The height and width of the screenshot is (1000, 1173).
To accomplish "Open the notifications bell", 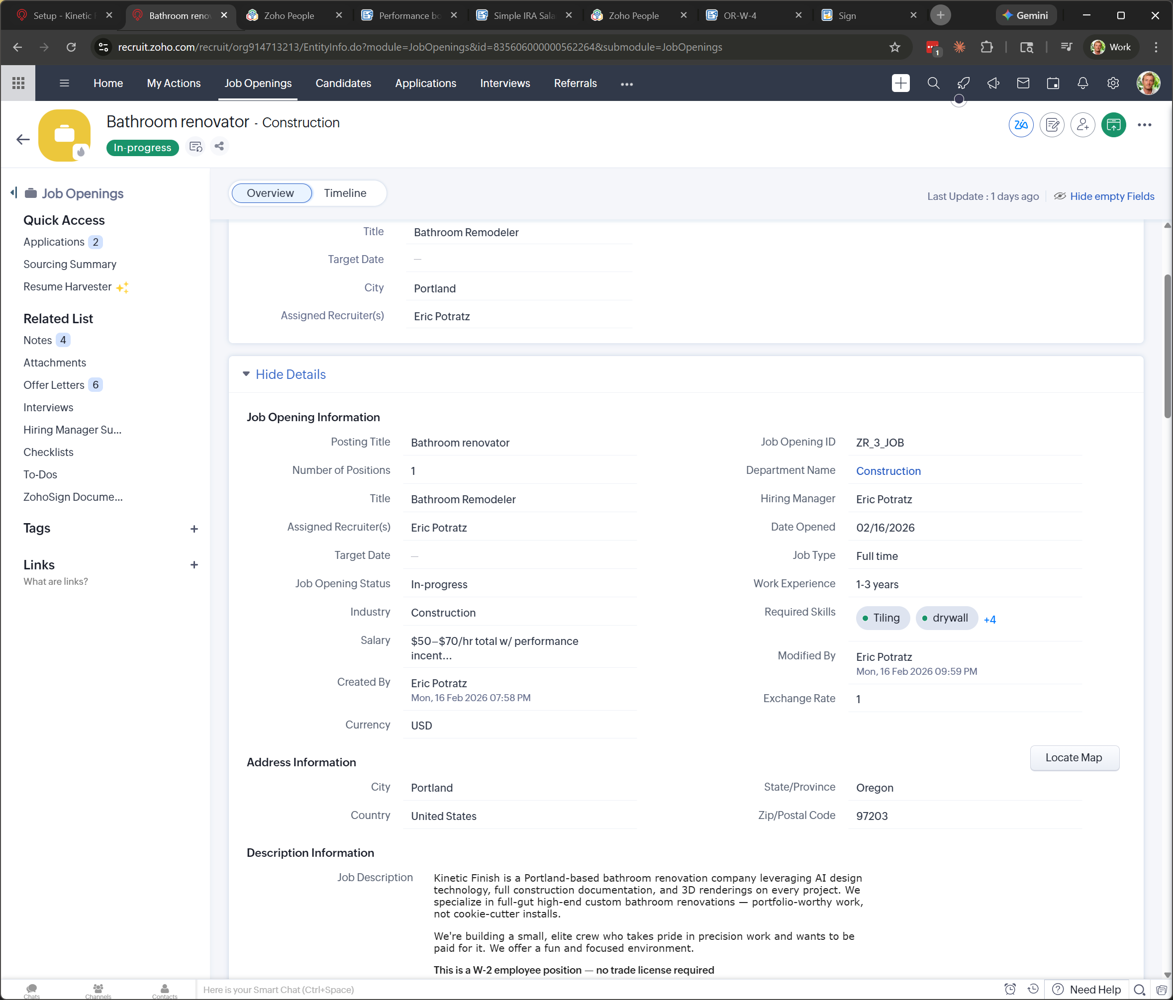I will tap(1082, 84).
